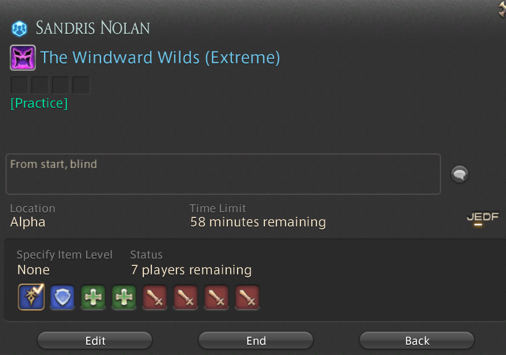Click the gear icon in the top corner
Screen dimensions: 506x355
502,9
